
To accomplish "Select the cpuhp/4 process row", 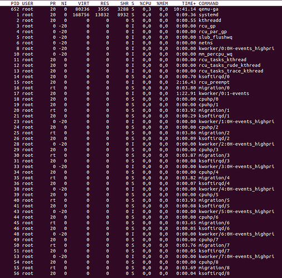I will pyautogui.click(x=141, y=172).
